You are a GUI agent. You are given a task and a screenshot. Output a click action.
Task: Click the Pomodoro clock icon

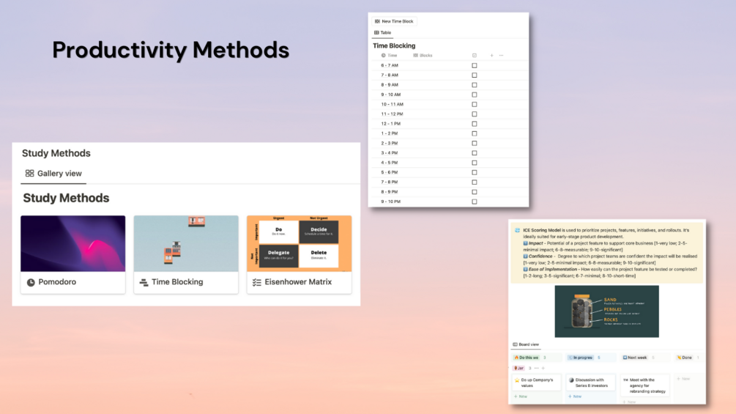click(x=31, y=283)
